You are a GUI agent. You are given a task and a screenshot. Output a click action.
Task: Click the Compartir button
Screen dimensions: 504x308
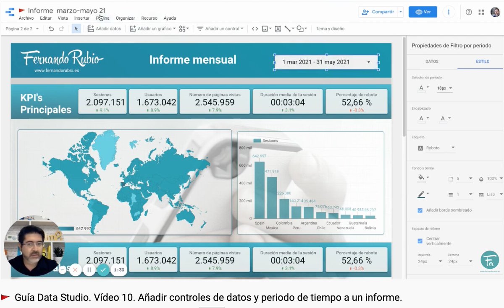click(378, 12)
